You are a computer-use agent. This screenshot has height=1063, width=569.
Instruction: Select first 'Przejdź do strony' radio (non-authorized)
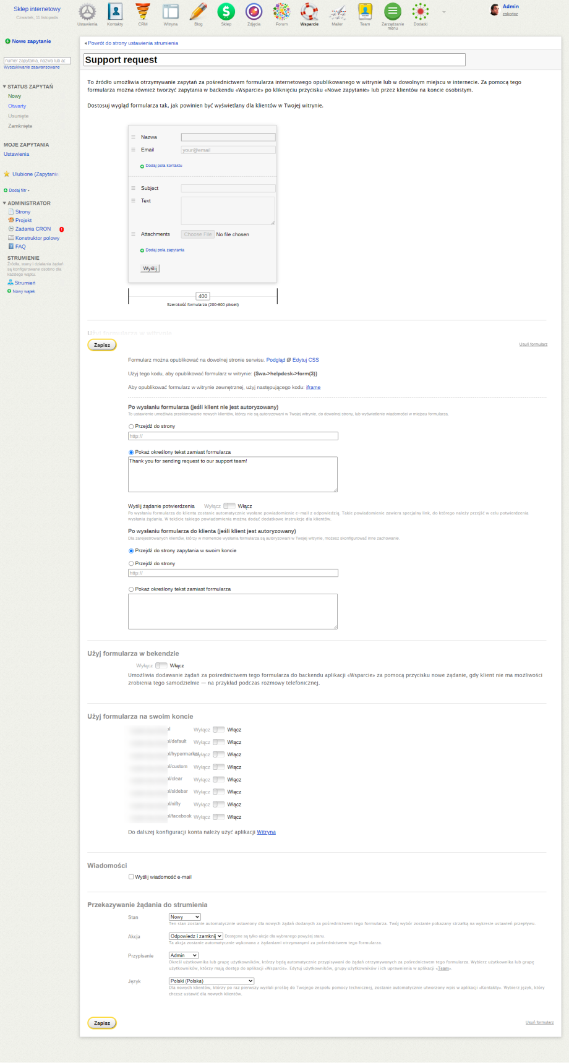pos(131,427)
